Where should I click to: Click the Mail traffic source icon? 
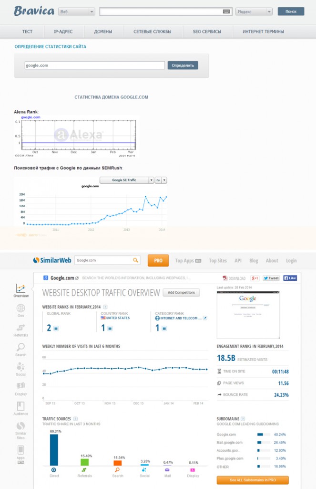click(167, 470)
